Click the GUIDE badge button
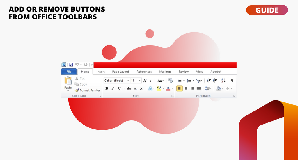Image resolution: width=298 pixels, height=160 pixels. point(267,10)
